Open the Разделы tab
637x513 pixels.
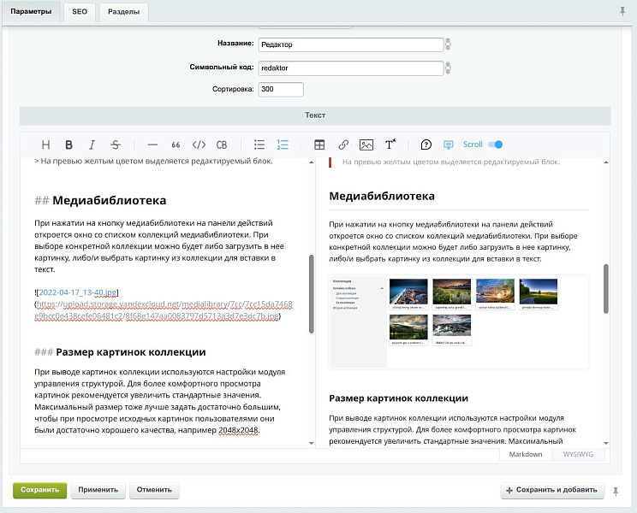click(x=124, y=12)
